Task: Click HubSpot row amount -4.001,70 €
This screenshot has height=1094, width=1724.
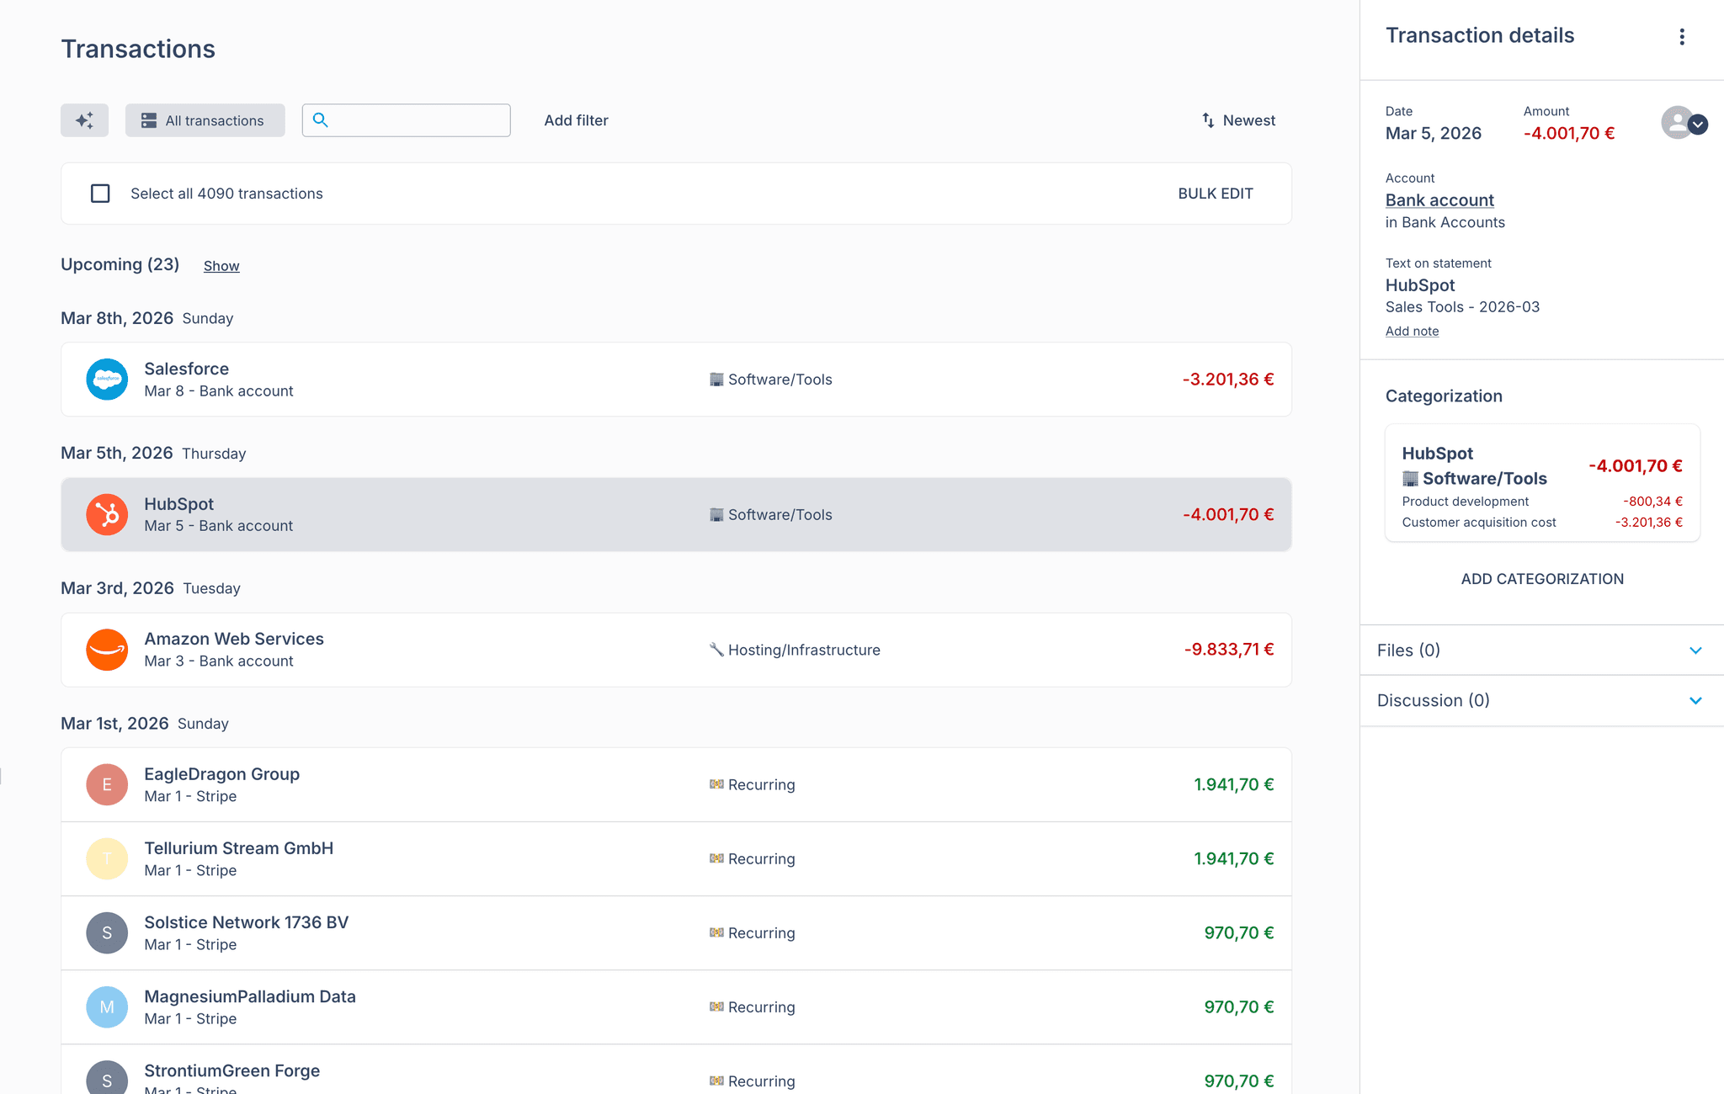Action: (1228, 514)
